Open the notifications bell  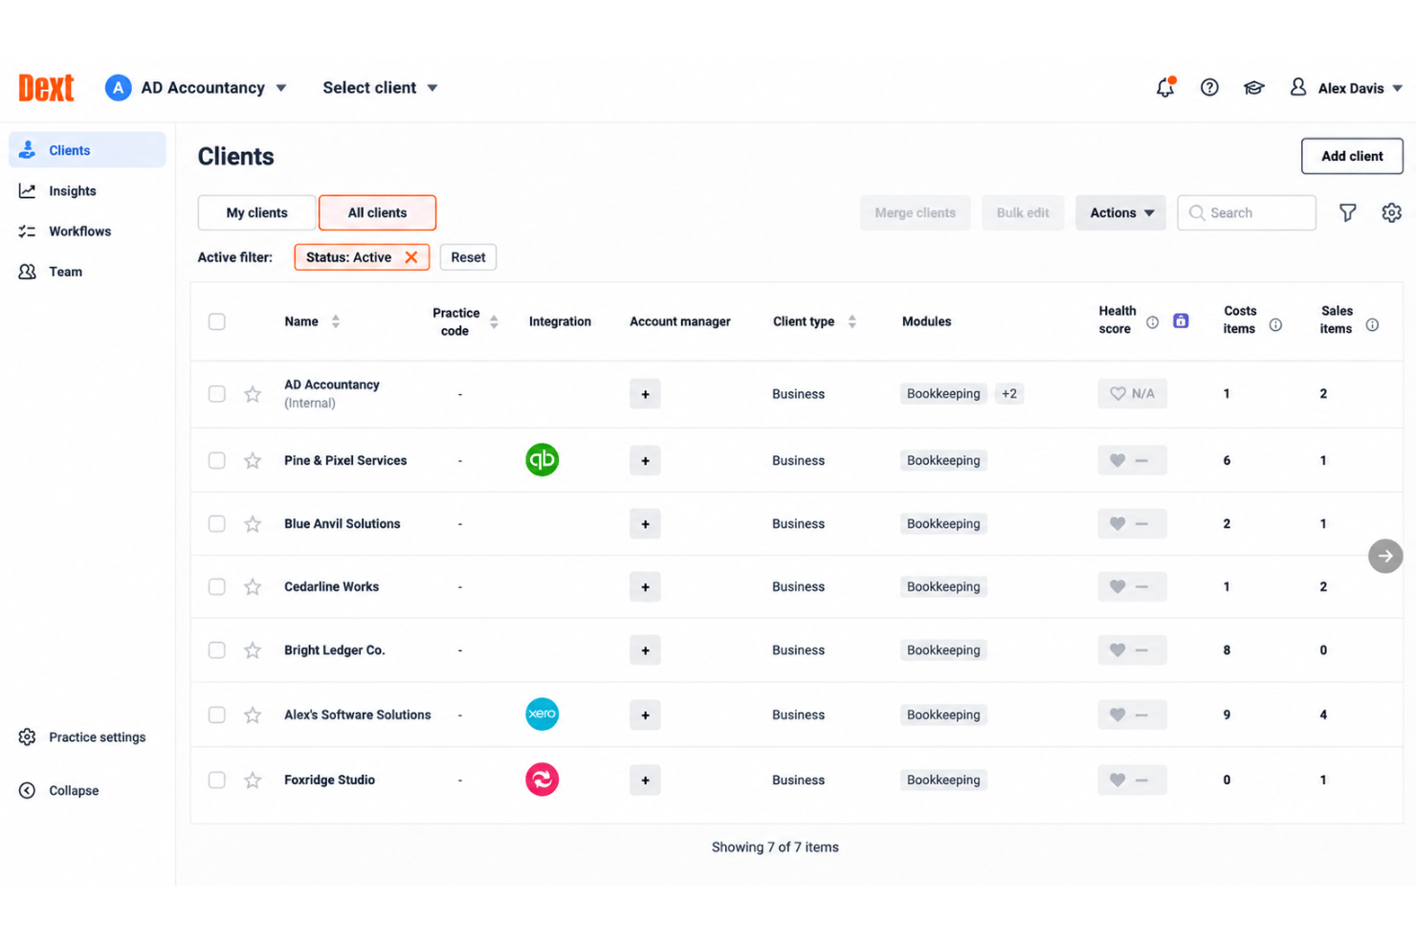point(1165,87)
